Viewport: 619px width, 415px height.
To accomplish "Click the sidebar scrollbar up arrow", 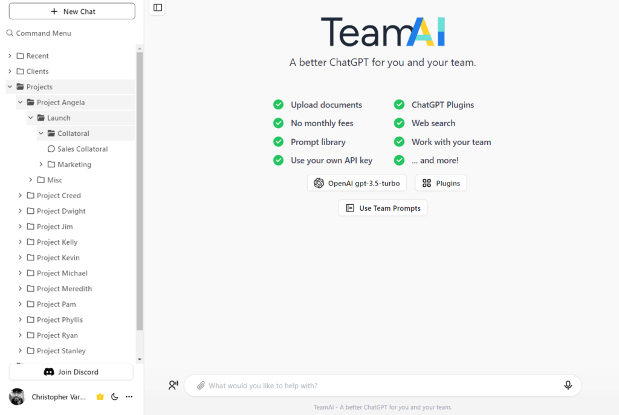I will pyautogui.click(x=140, y=48).
